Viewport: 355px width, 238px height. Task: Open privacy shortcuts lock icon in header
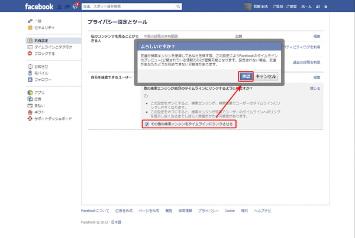coord(318,6)
